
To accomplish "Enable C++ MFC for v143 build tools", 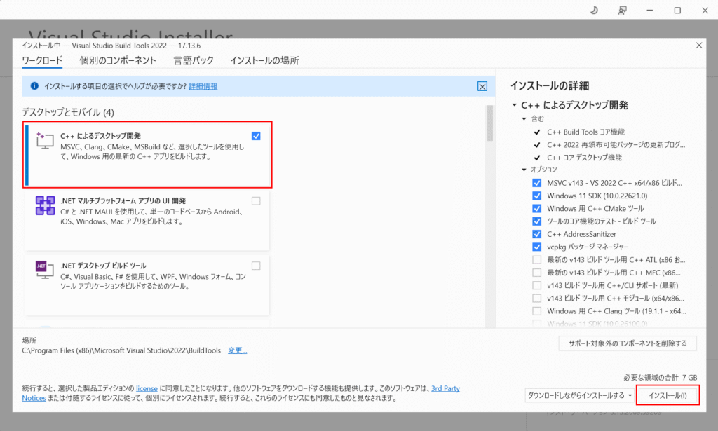I will (x=536, y=273).
